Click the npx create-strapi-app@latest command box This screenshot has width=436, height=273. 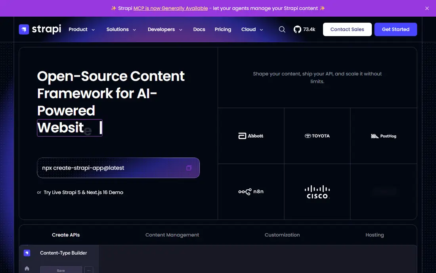click(118, 168)
